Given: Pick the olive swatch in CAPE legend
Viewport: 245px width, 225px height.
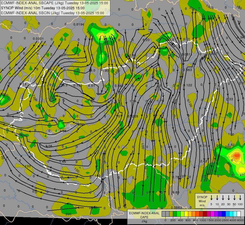Looking at the screenshot, I should coord(171,214).
